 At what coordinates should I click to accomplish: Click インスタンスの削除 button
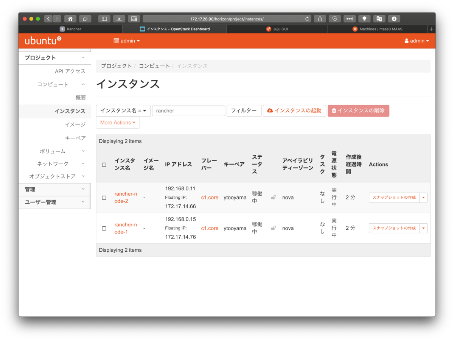point(358,111)
